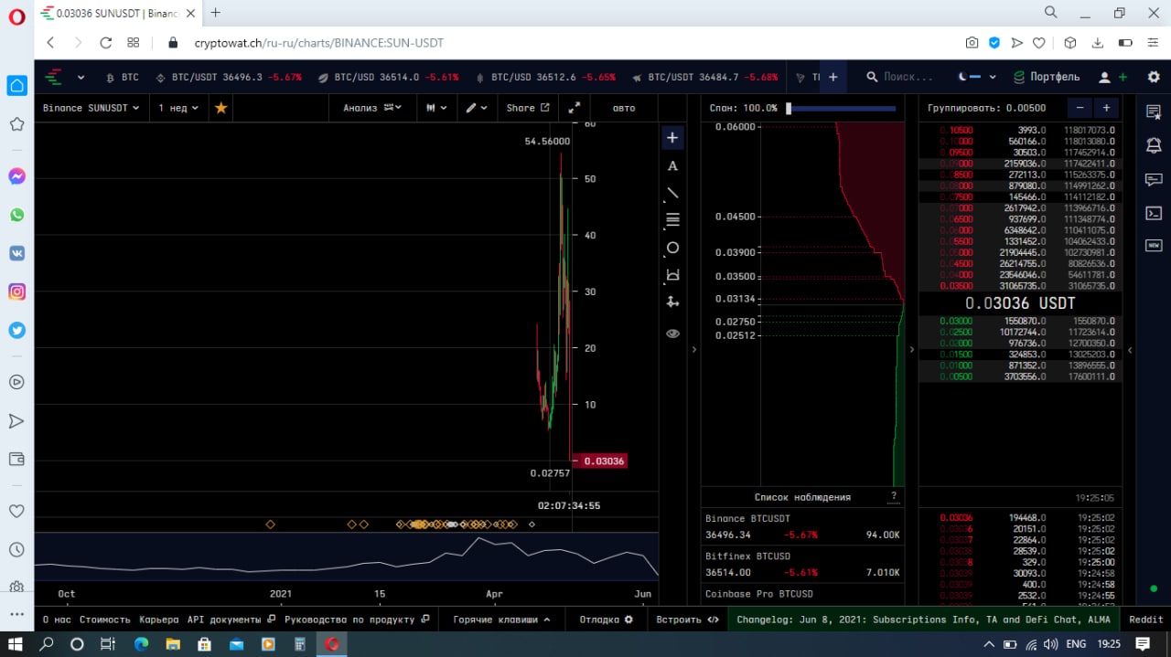The height and width of the screenshot is (657, 1171).
Task: Add new ticker with plus tab
Action: [833, 78]
